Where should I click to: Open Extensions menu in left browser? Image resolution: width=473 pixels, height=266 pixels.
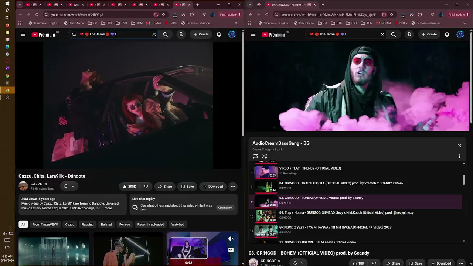pyautogui.click(x=192, y=15)
